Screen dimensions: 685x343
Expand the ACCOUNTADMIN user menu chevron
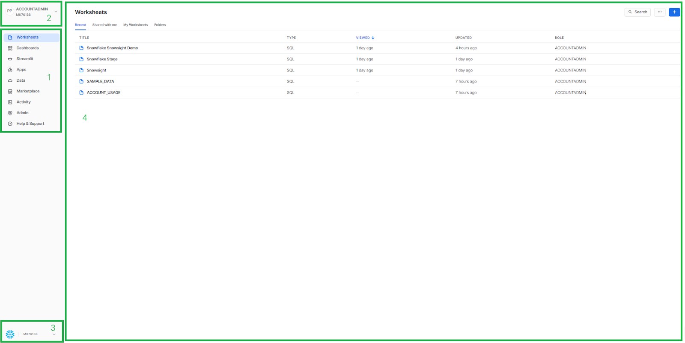[56, 12]
